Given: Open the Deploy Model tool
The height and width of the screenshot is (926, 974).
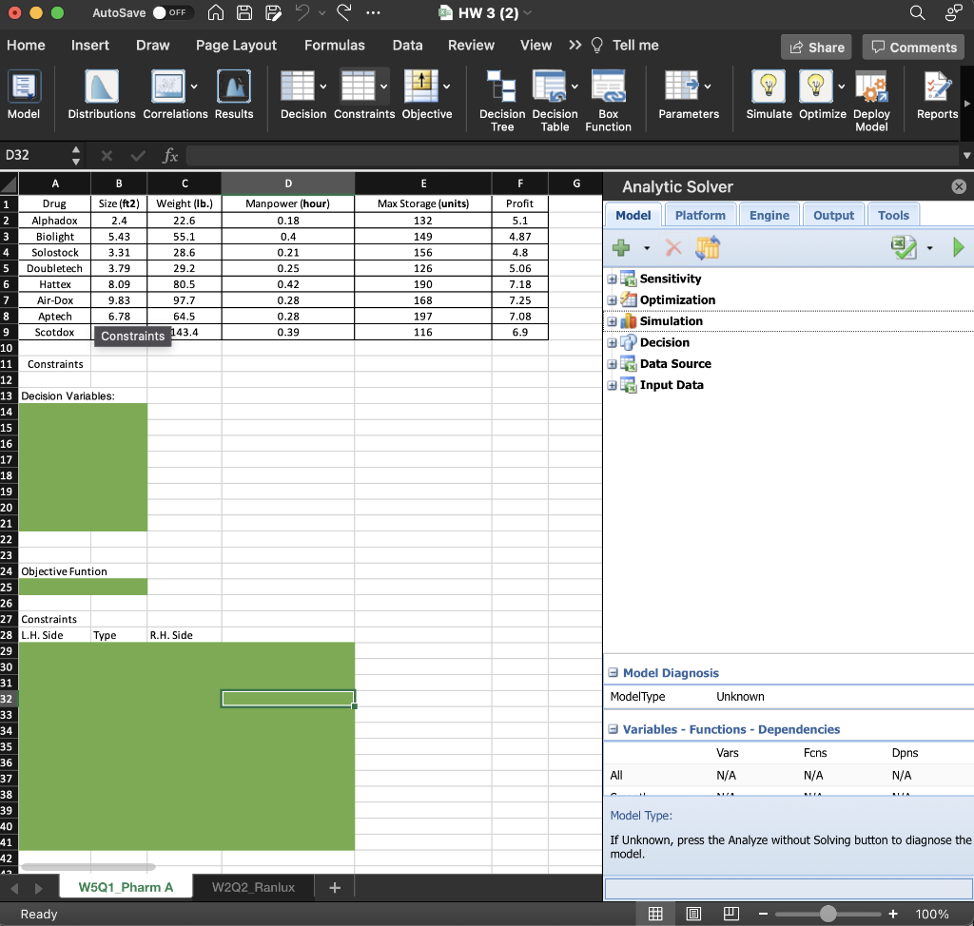Looking at the screenshot, I should 871,87.
